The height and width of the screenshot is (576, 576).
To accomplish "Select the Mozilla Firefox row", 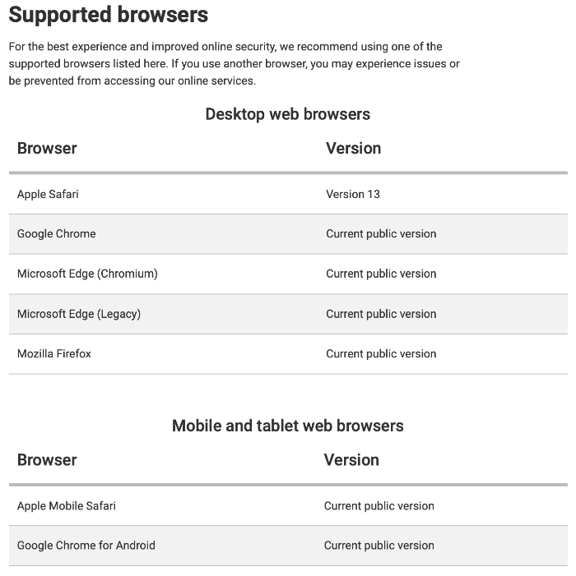I will (288, 354).
